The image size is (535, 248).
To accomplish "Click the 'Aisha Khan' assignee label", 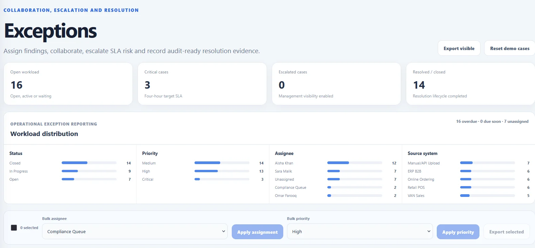I will (x=284, y=163).
